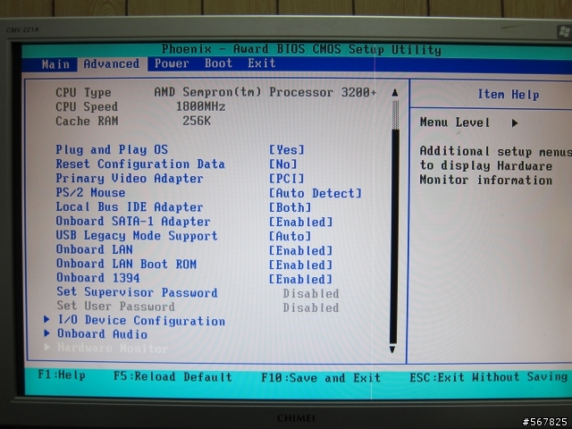This screenshot has width=572, height=429.
Task: Expand Hardware Monitor submenu arrow
Action: pyautogui.click(x=46, y=347)
